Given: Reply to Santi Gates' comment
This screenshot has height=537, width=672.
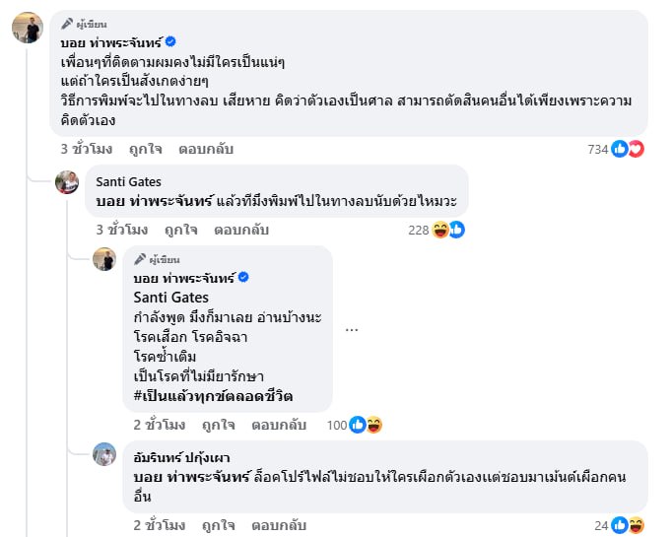Looking at the screenshot, I should click(239, 230).
